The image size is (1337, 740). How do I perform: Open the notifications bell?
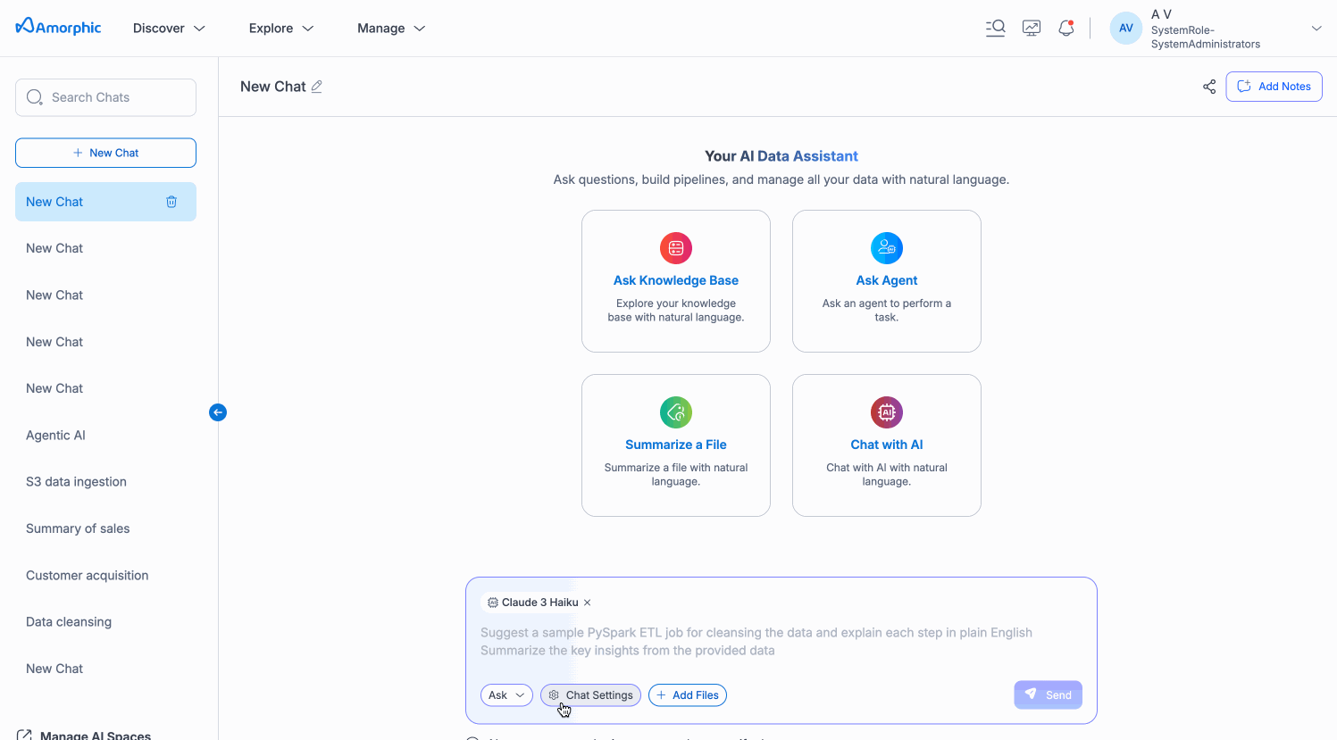pos(1065,28)
